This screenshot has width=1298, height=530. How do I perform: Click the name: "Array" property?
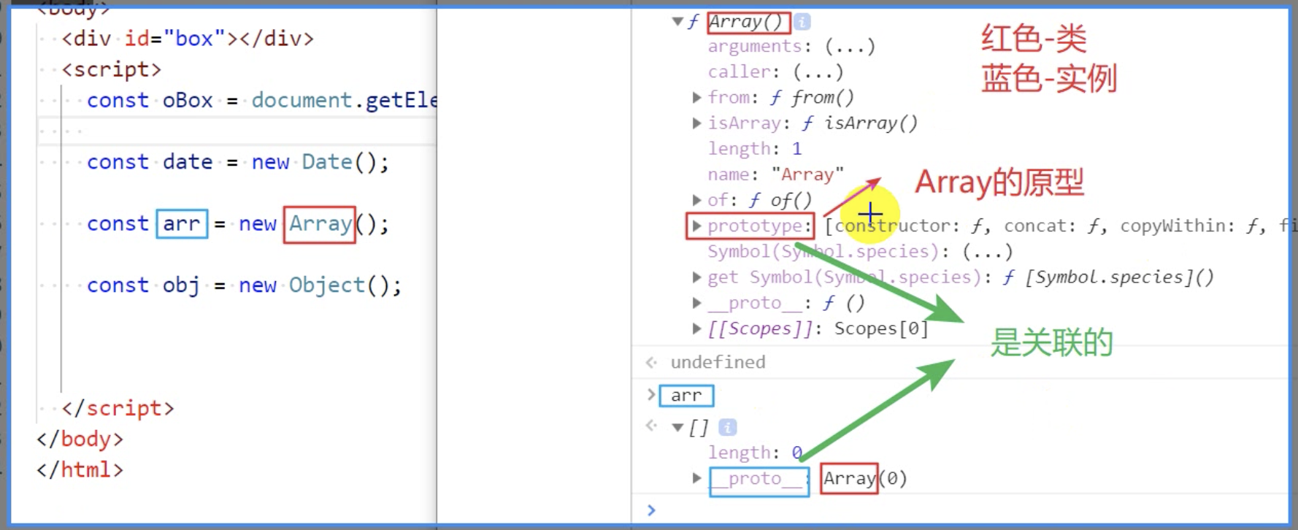(x=775, y=174)
